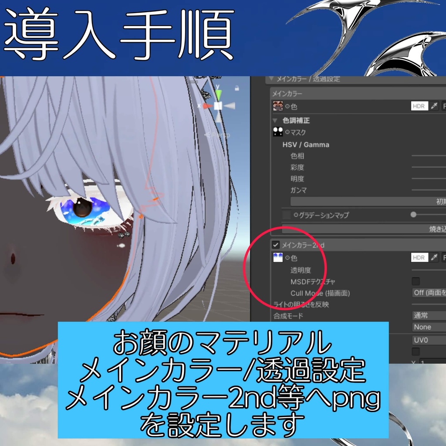Toggle the checkbox below the UV0 dropdown
This screenshot has height=446, width=446.
click(416, 351)
